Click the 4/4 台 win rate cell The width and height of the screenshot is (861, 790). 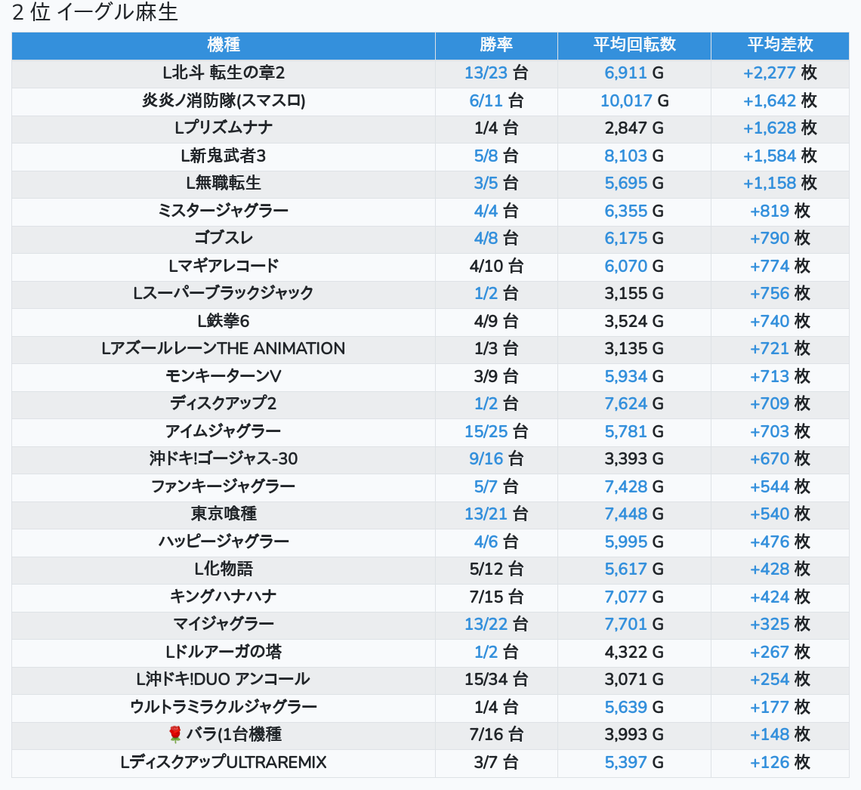click(x=496, y=211)
